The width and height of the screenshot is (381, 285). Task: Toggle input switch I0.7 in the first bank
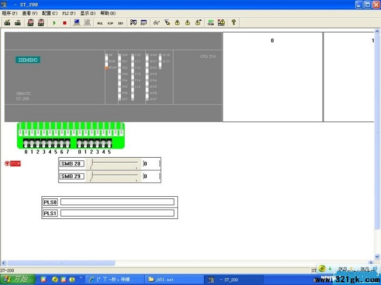[67, 143]
